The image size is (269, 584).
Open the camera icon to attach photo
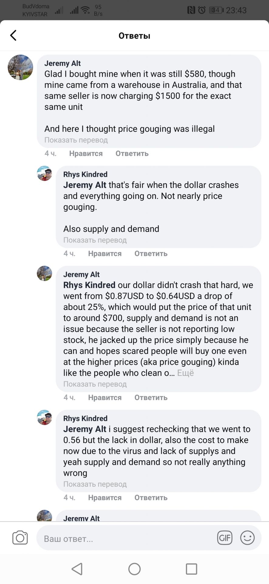[x=20, y=537]
